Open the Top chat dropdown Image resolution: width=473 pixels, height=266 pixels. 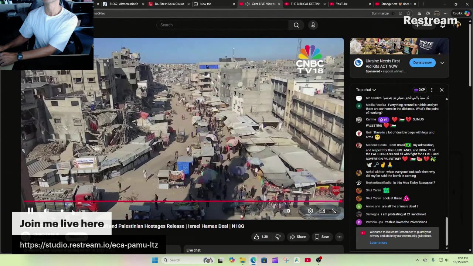(366, 90)
